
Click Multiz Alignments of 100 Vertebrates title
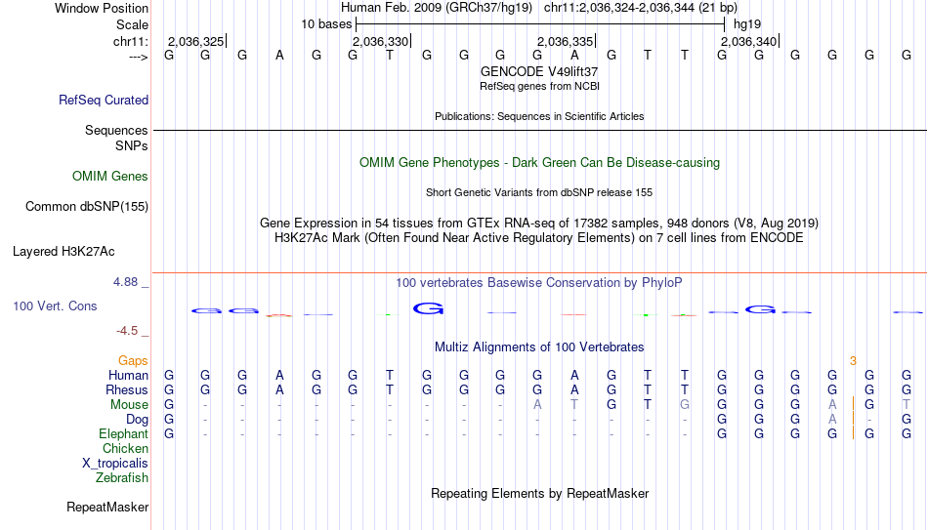pyautogui.click(x=539, y=347)
